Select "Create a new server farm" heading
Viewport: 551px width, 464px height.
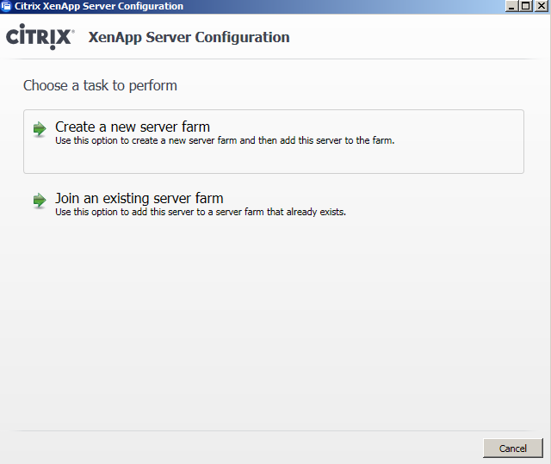coord(133,127)
